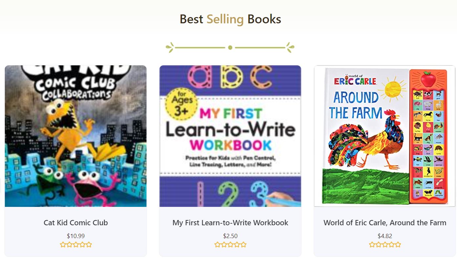Click fourth star under Cat Kid Comic Club

[x=82, y=245]
